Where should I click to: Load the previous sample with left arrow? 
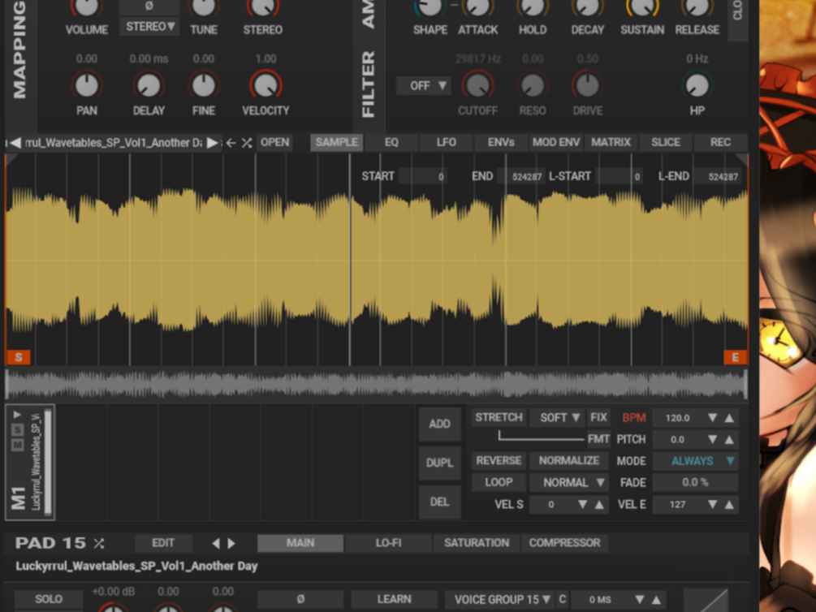[x=15, y=143]
